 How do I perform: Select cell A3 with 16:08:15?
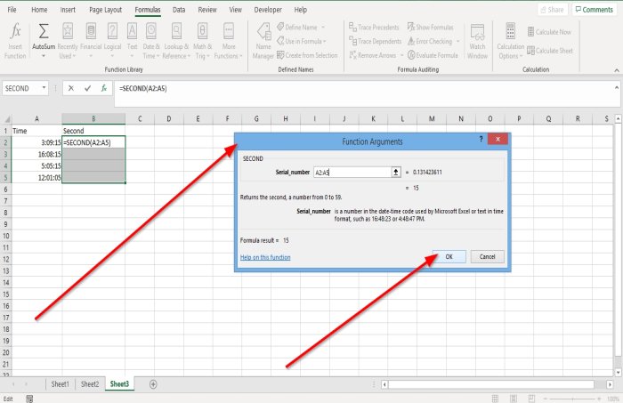(x=36, y=154)
